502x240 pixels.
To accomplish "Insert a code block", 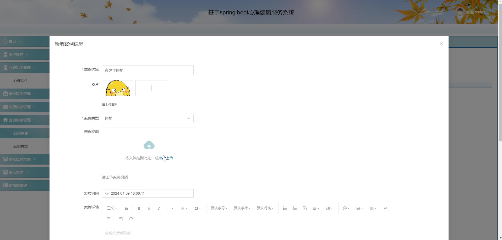I will pos(386,208).
